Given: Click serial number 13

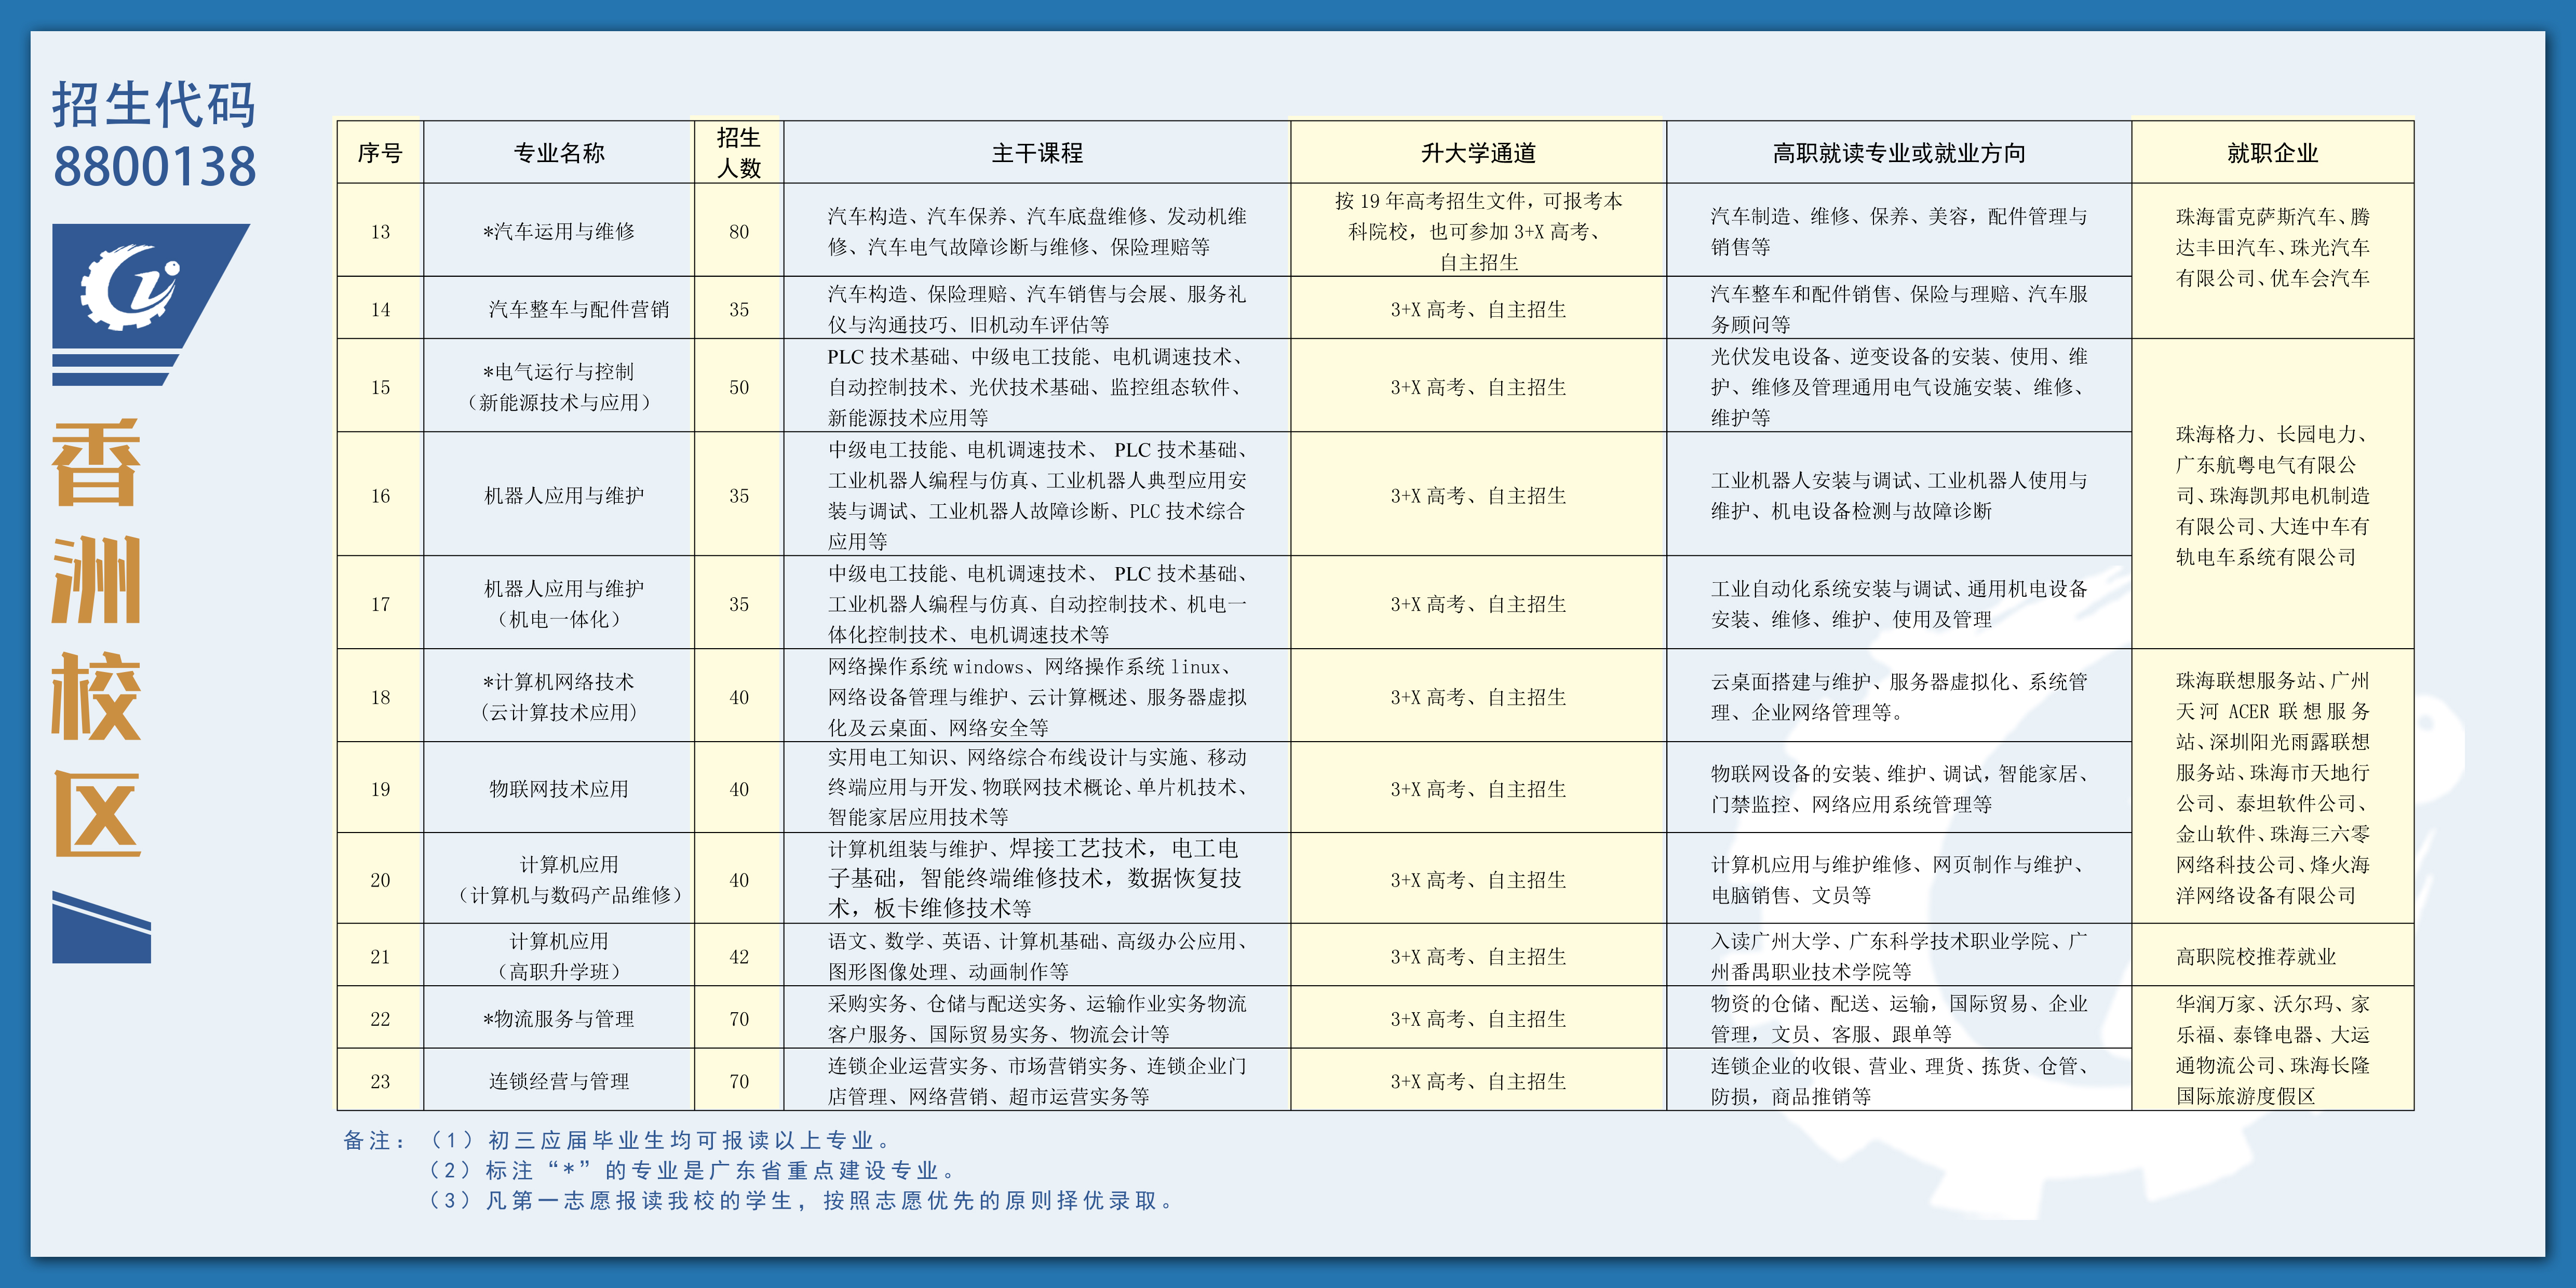Looking at the screenshot, I should tap(380, 231).
